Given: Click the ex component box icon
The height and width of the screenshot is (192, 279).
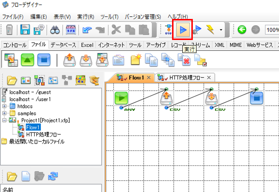Looking at the screenshot, I should tap(81, 80).
